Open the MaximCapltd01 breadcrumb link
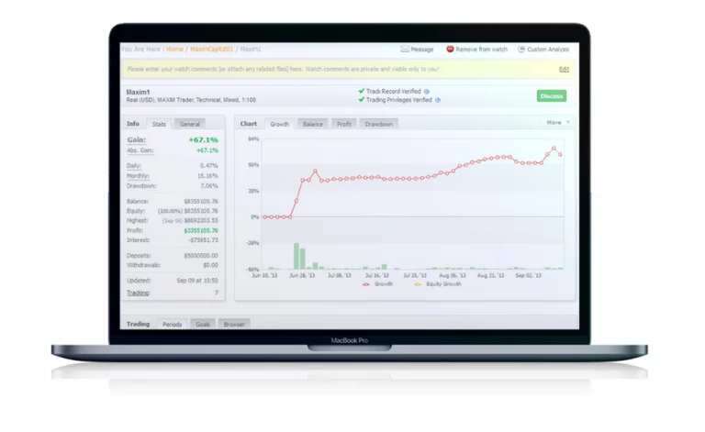Screen dimensions: 705x432 211,49
